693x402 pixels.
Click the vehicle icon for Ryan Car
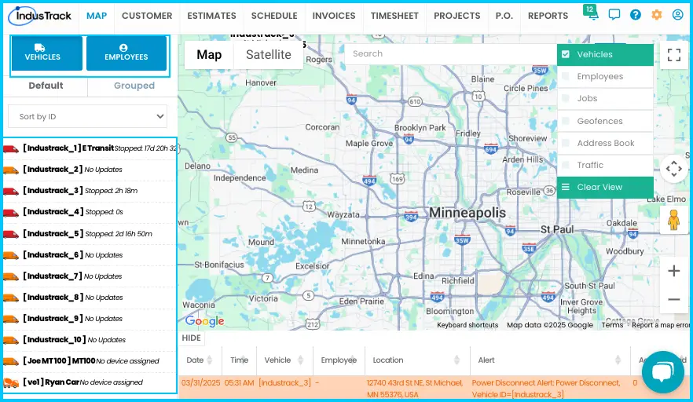point(11,382)
